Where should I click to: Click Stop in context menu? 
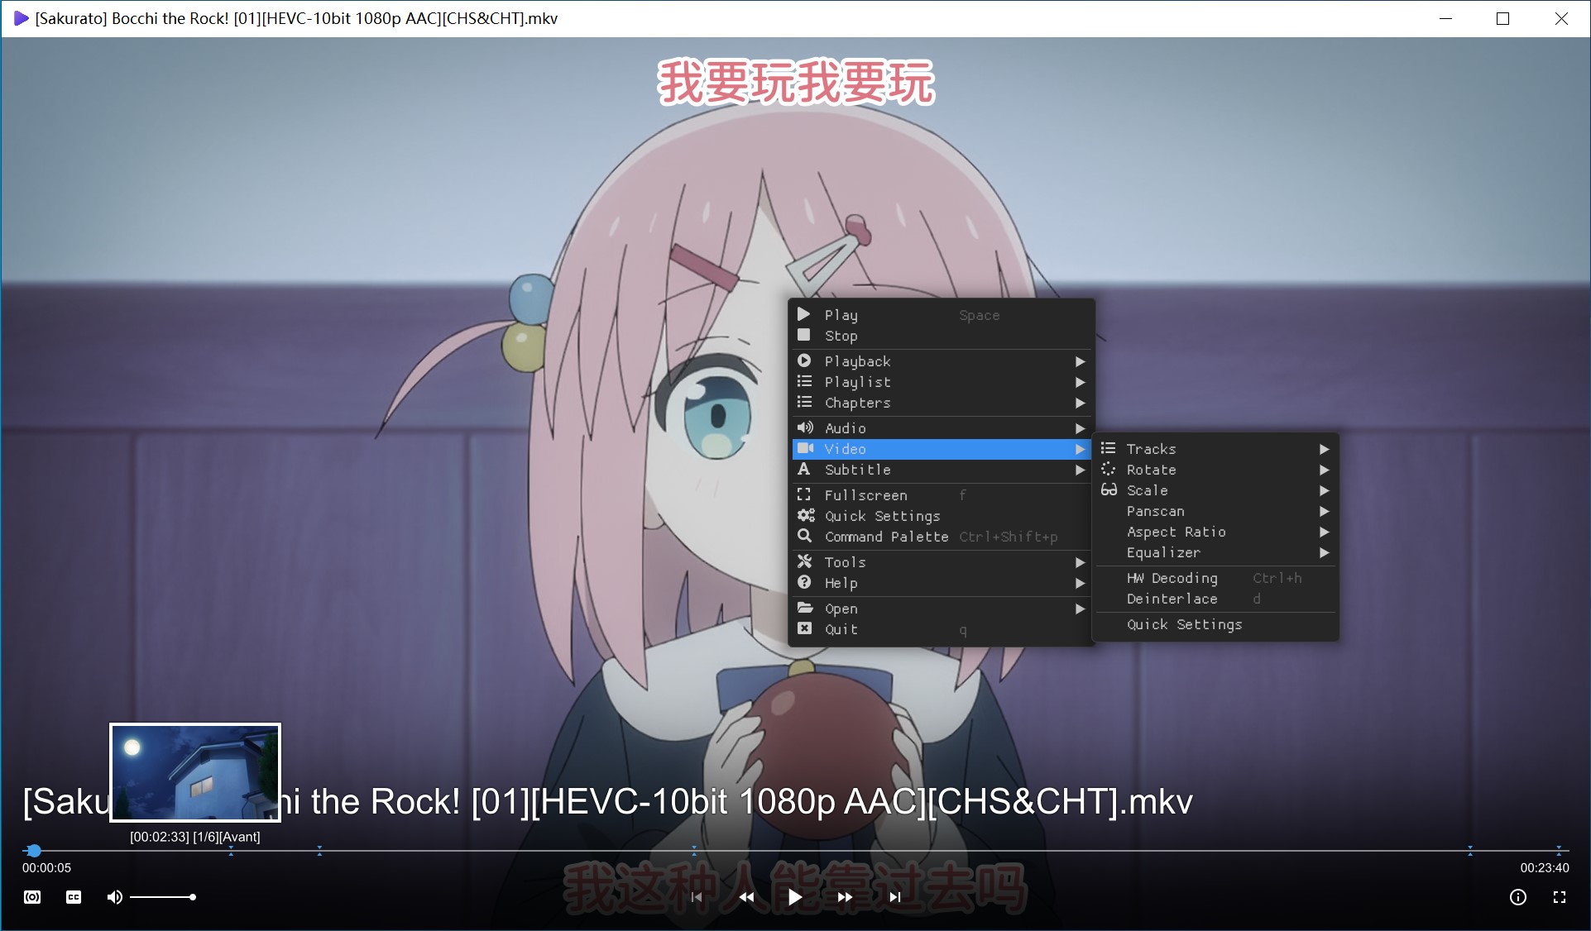[x=841, y=336]
